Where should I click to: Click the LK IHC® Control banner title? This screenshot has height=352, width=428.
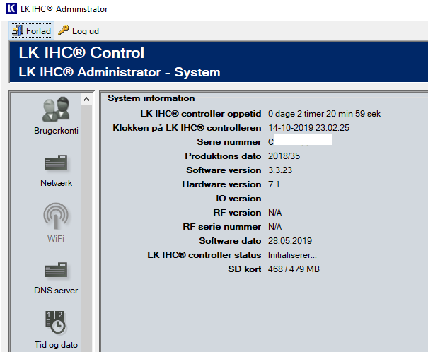(81, 52)
